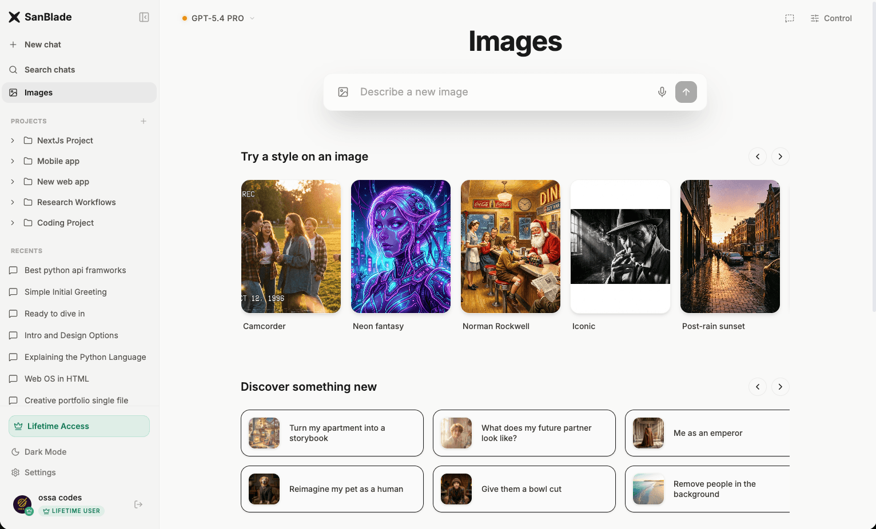
Task: Click the microphone icon in the prompt bar
Action: click(662, 91)
